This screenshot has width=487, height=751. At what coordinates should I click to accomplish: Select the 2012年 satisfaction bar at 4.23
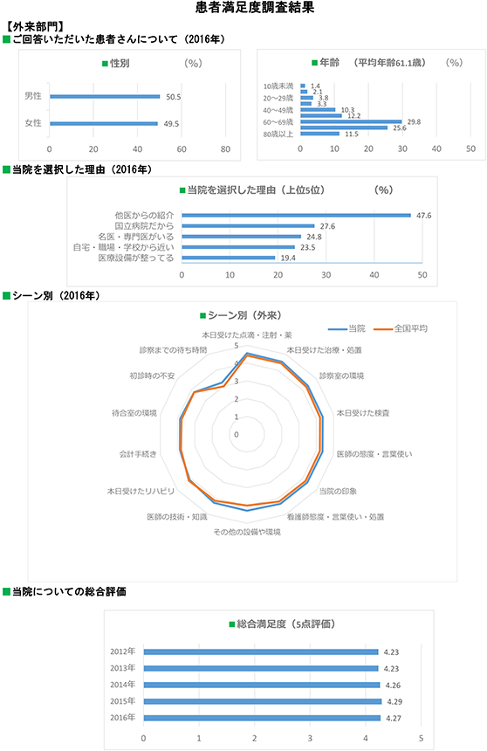tap(261, 651)
